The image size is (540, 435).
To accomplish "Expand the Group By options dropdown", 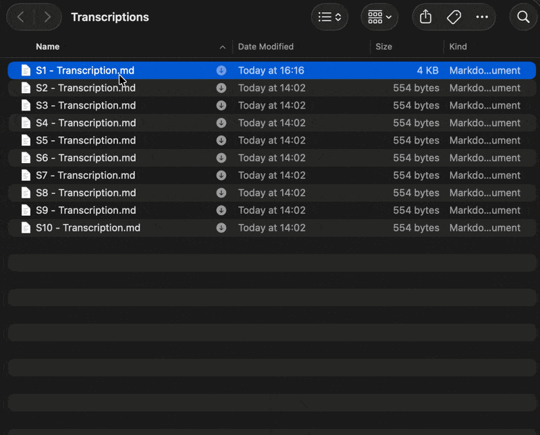I will tap(379, 18).
